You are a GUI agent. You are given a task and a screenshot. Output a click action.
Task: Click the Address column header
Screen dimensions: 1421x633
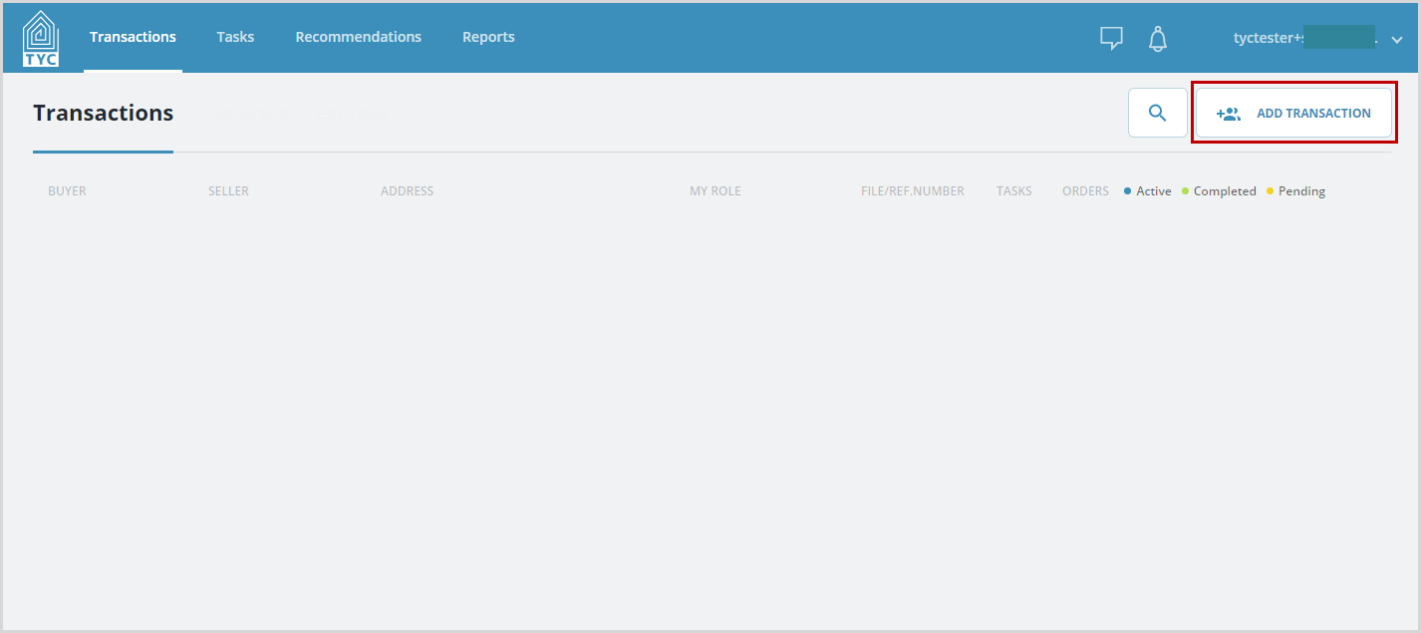click(x=407, y=191)
